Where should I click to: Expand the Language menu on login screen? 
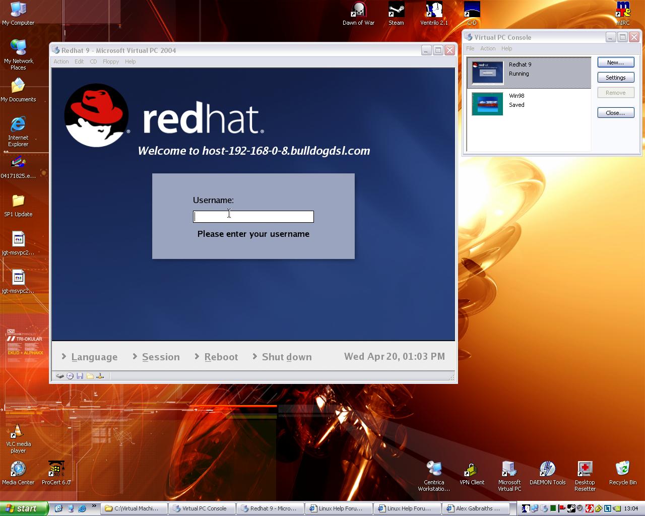(x=94, y=357)
